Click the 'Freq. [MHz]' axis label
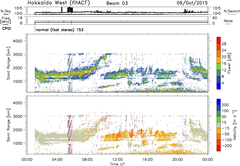Screen dimensions: 240x166 [x=5, y=20]
